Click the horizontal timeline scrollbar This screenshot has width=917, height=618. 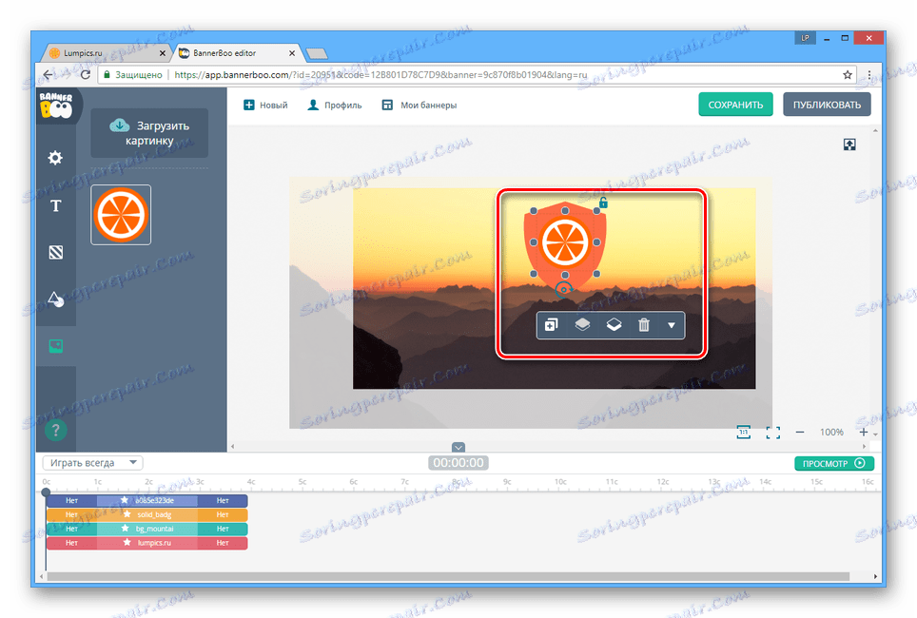tap(448, 576)
